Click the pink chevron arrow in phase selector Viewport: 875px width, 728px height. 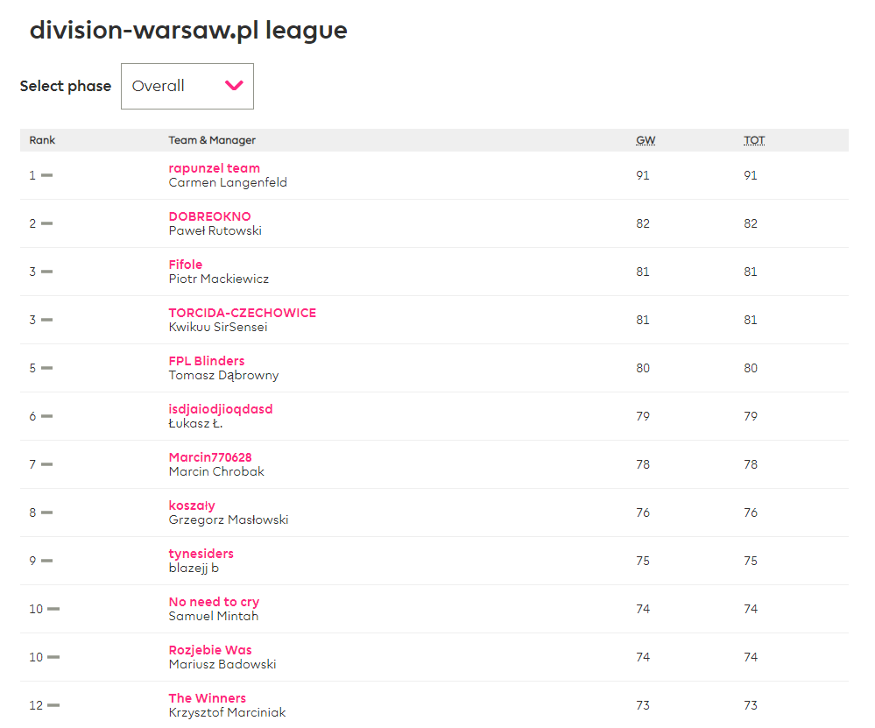pos(234,86)
